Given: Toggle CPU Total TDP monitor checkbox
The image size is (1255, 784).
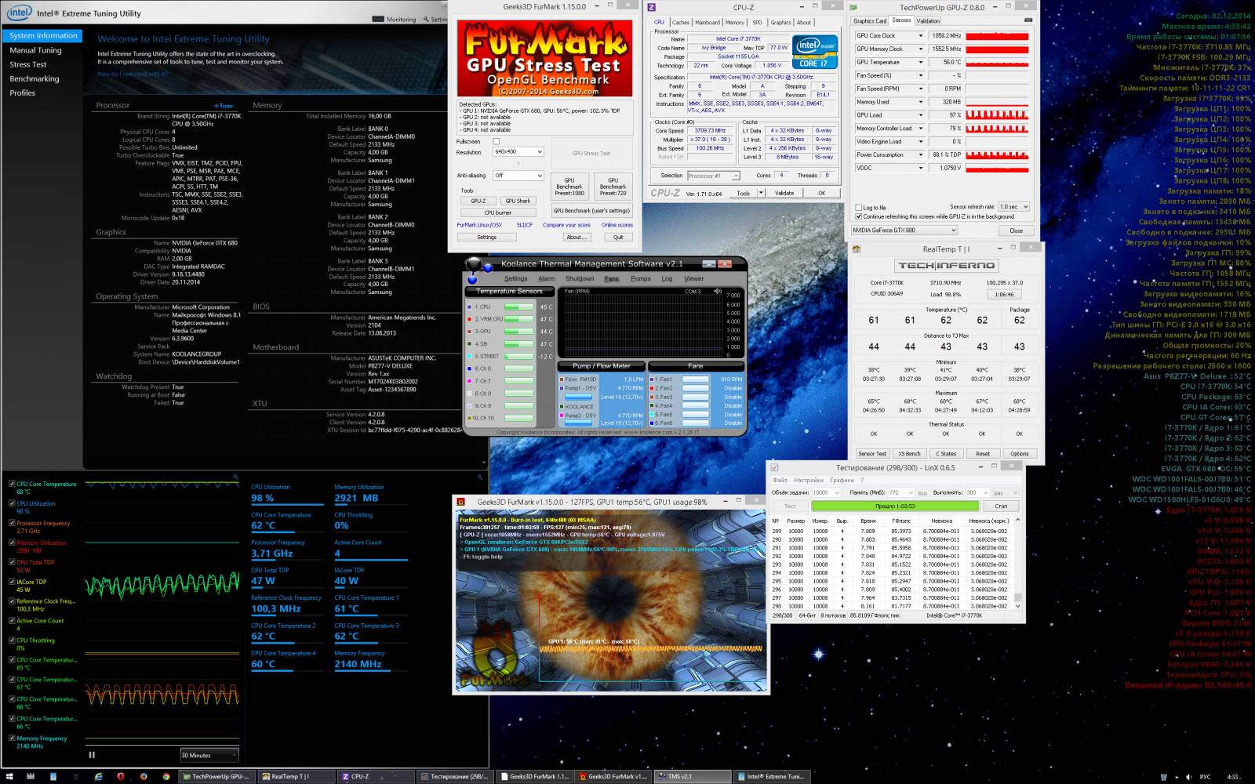Looking at the screenshot, I should 12,562.
